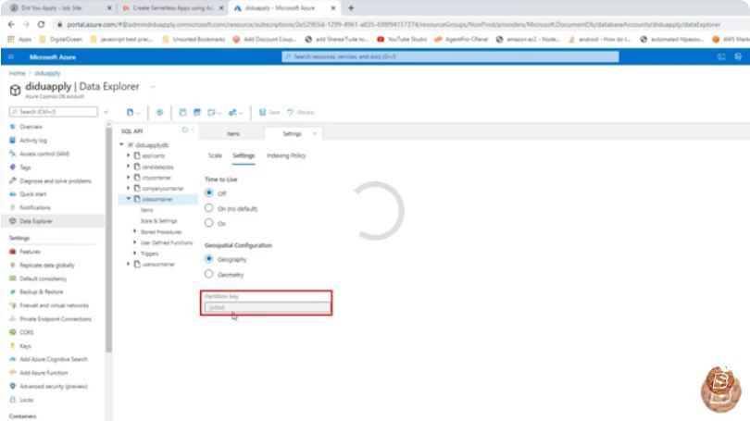The image size is (750, 421).
Task: Open Items under jobscontainer
Action: pos(147,210)
